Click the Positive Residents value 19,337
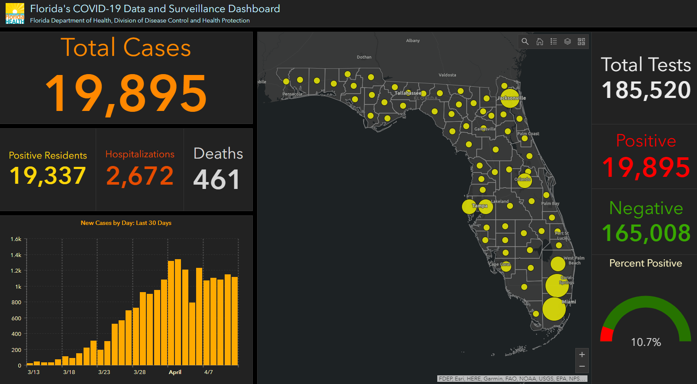Image resolution: width=697 pixels, height=384 pixels. click(48, 176)
